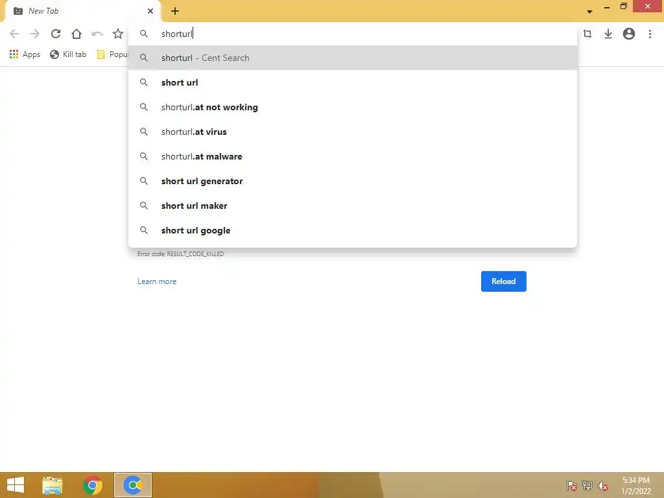
Task: Launch File Explorer from taskbar
Action: pos(52,485)
